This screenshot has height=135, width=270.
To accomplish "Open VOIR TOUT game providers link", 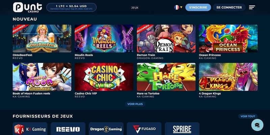I will (x=248, y=116).
